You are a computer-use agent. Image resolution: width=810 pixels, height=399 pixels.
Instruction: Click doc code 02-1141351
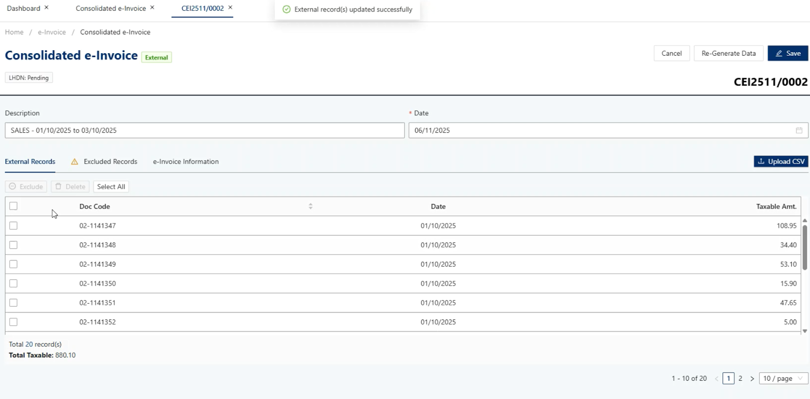click(98, 303)
